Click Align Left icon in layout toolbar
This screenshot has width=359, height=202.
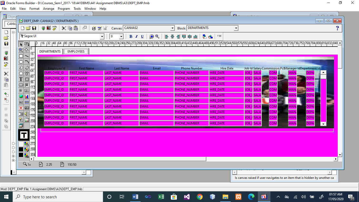(166, 37)
